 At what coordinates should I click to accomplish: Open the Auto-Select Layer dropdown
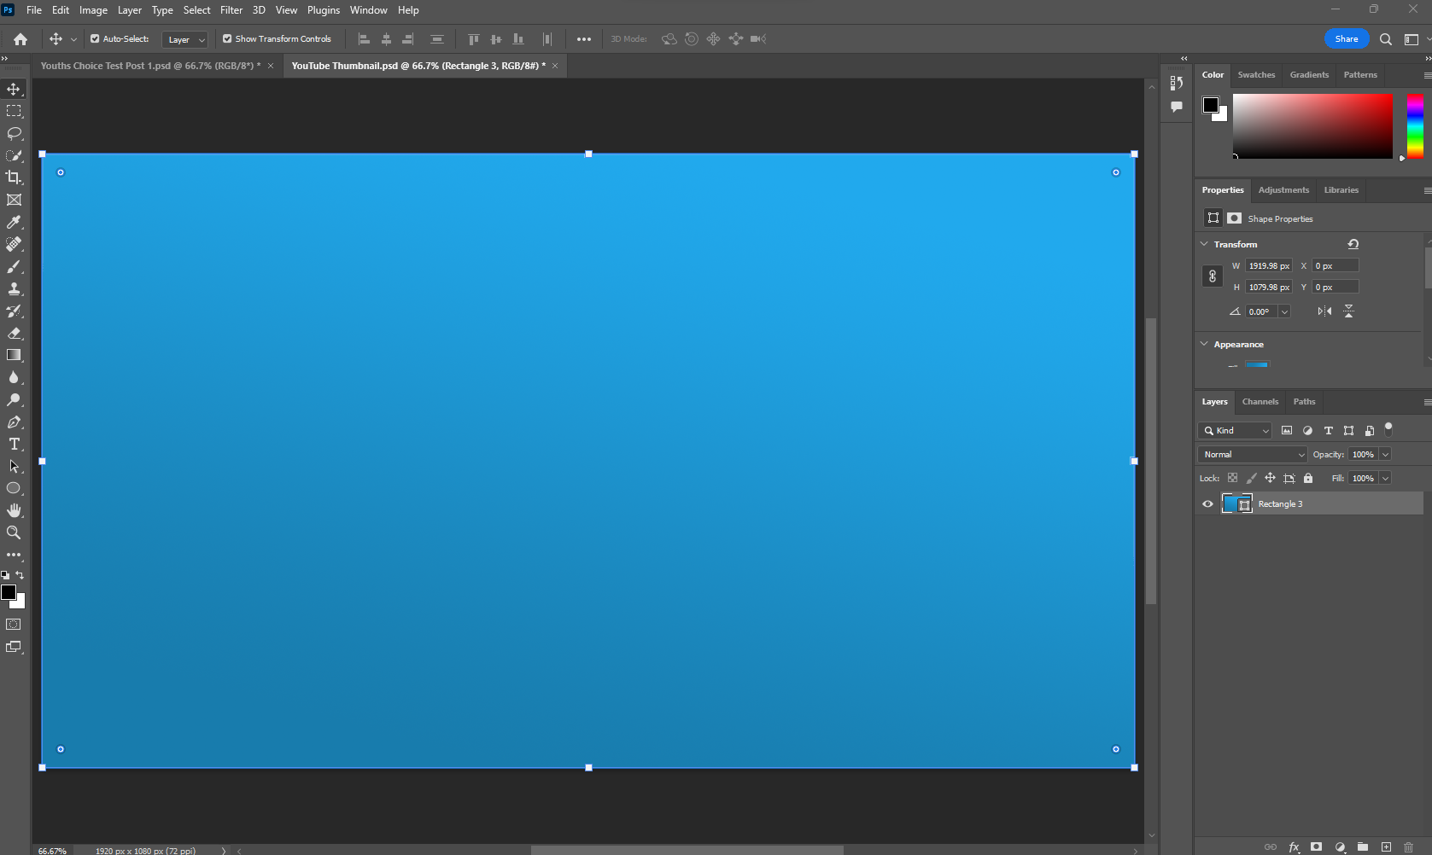click(185, 40)
